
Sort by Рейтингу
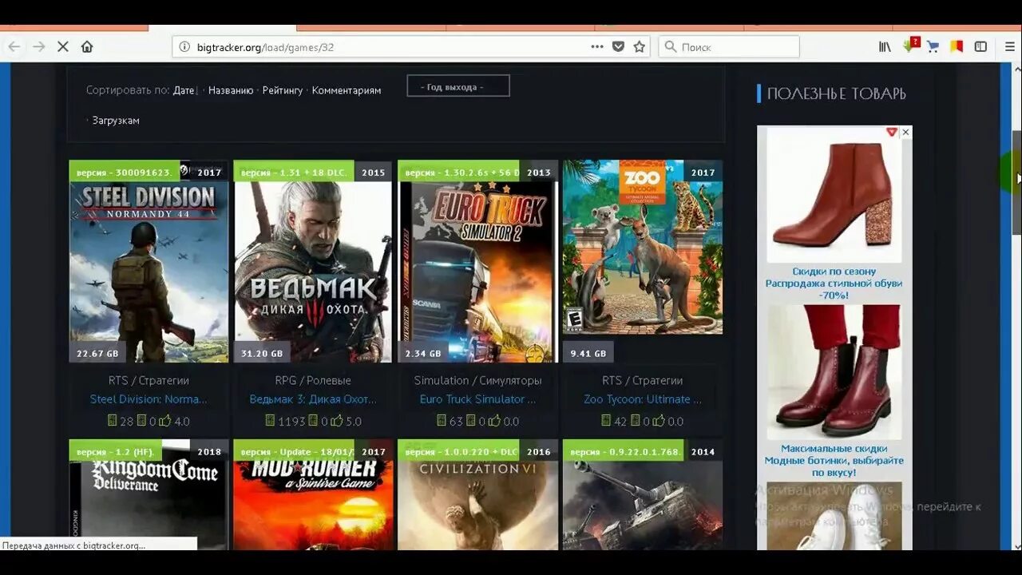(x=283, y=90)
